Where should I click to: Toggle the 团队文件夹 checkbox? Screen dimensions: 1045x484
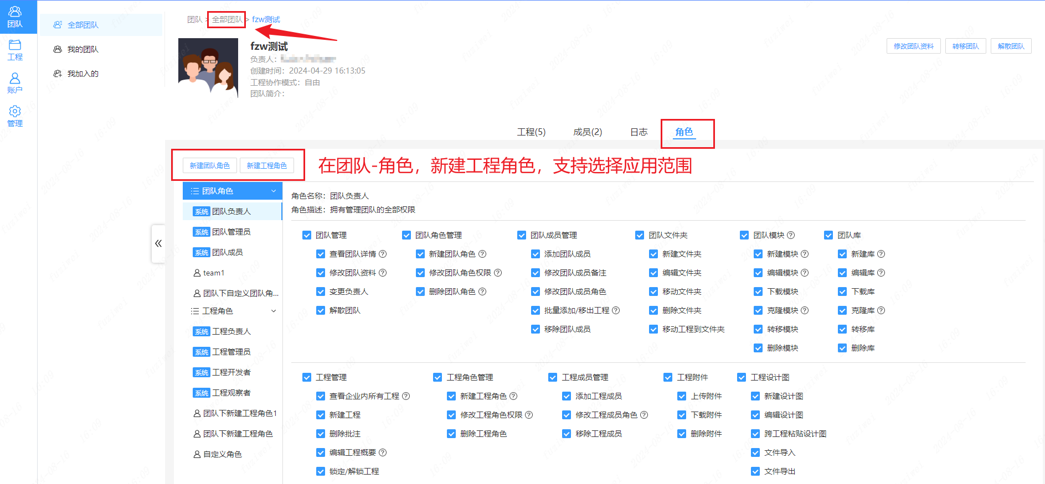click(x=640, y=235)
